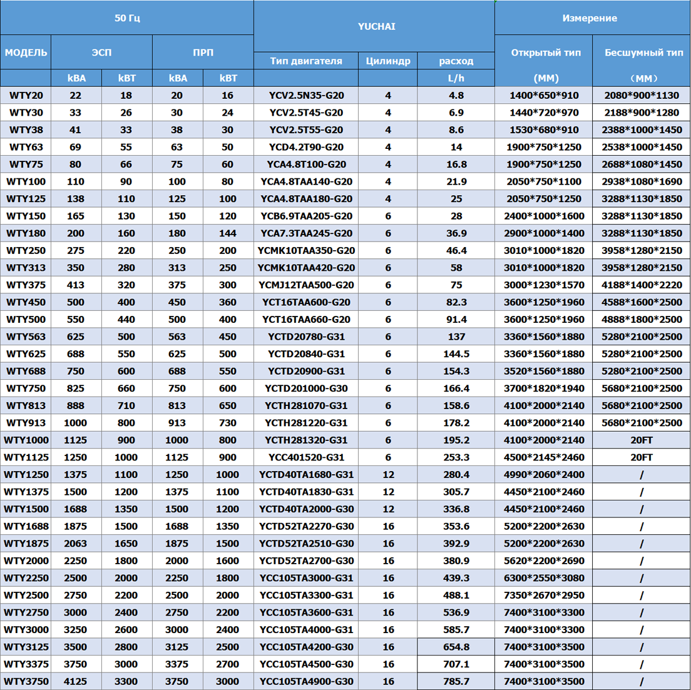Click open type size 4990*2060*2400
Screen dimensions: 691x690
click(x=544, y=474)
